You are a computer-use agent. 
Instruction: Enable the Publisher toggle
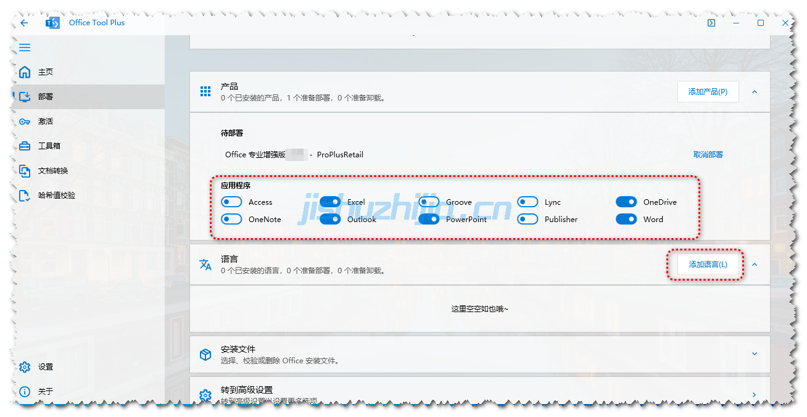pos(528,219)
